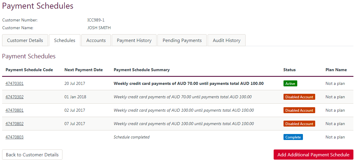Click the blue Complete status badge
This screenshot has width=357, height=162.
[x=293, y=137]
